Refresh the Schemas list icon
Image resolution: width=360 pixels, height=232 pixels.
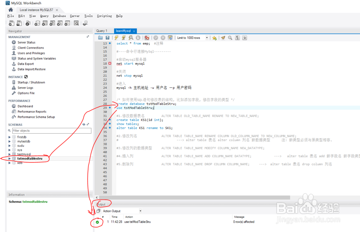84,125
